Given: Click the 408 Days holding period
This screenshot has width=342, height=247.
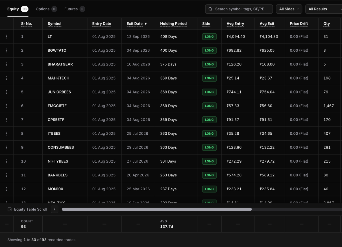Looking at the screenshot, I should 169,37.
